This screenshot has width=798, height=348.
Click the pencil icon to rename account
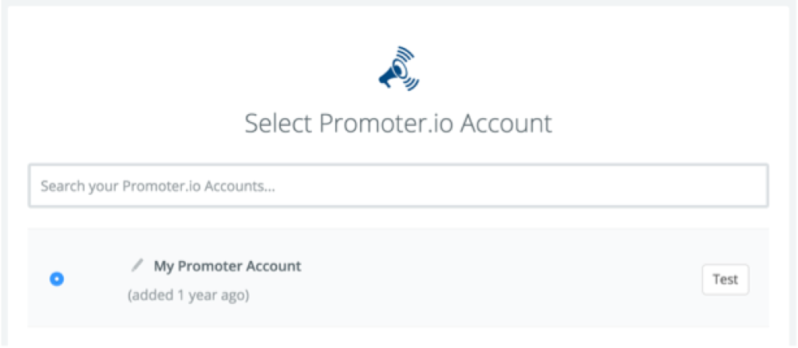(x=138, y=265)
